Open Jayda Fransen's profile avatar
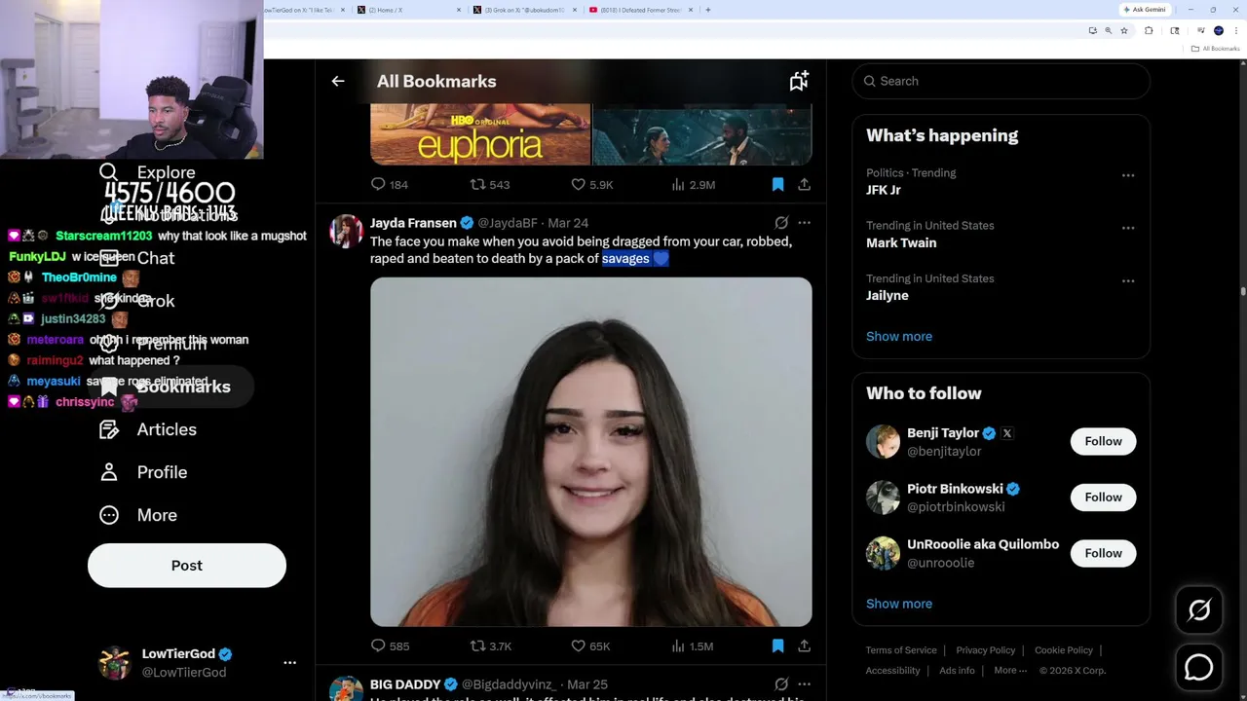This screenshot has width=1247, height=701. click(x=346, y=232)
